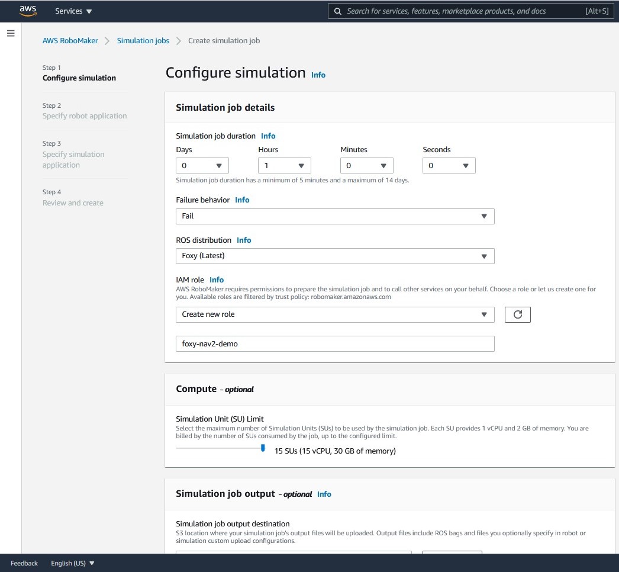Open Info for ROS distribution
The height and width of the screenshot is (572, 619).
tap(244, 240)
